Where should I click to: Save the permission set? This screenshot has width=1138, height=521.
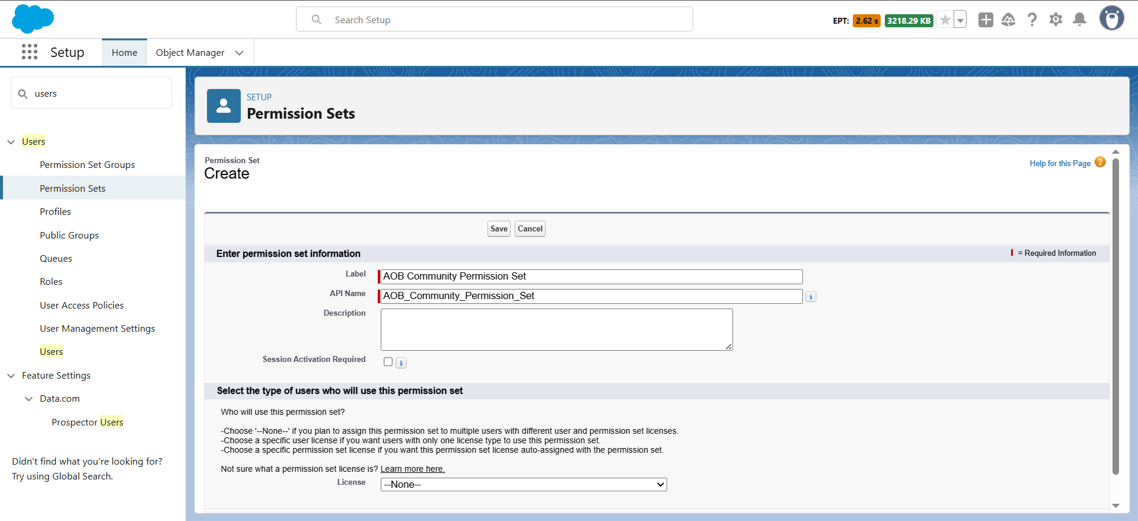point(499,229)
